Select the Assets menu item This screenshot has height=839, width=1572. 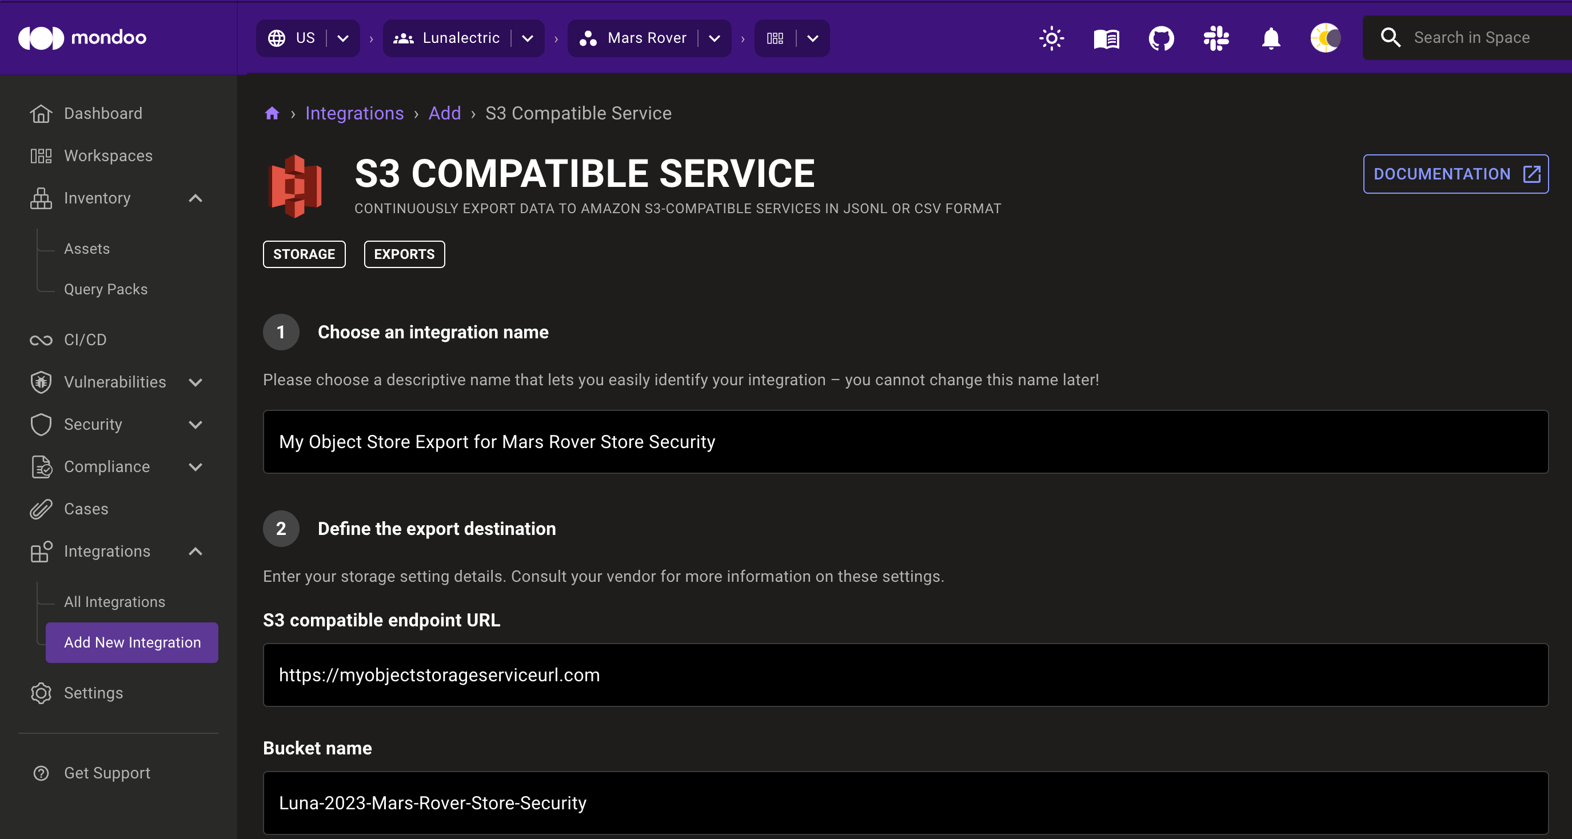[x=87, y=247]
